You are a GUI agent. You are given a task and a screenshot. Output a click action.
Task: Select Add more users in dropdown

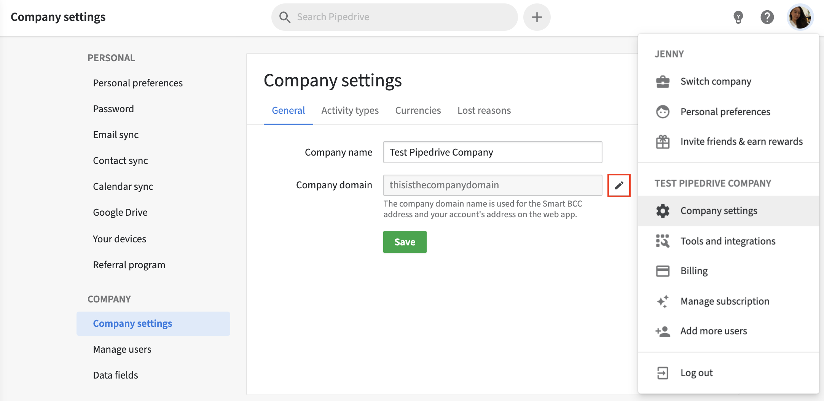point(713,331)
